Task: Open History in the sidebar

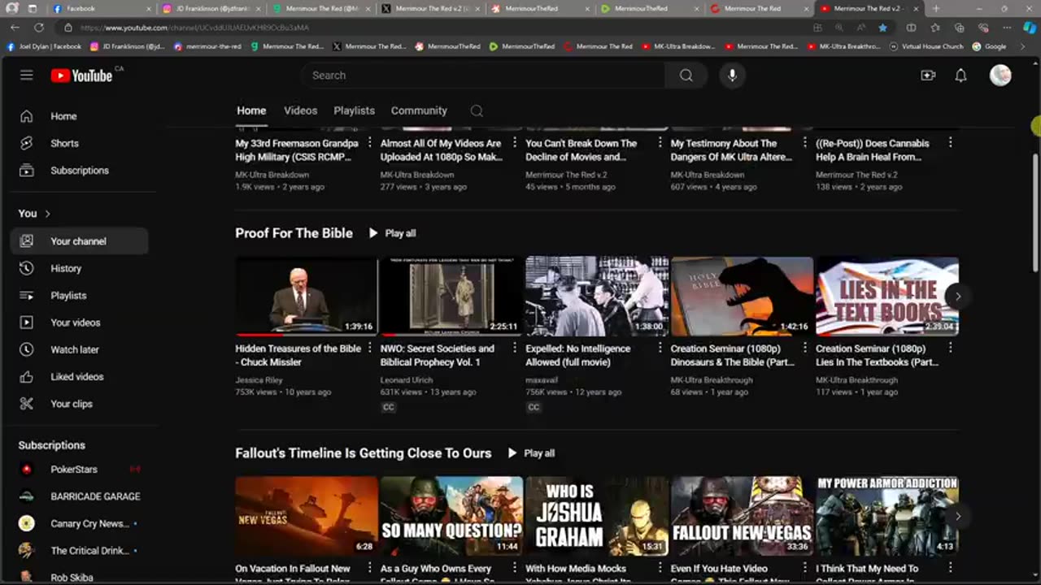Action: pos(79,268)
